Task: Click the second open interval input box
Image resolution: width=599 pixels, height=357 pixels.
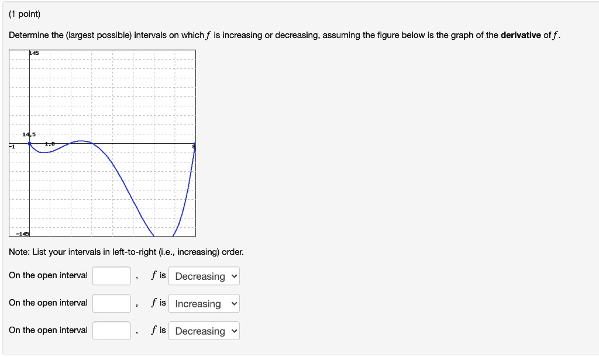Action: point(111,303)
